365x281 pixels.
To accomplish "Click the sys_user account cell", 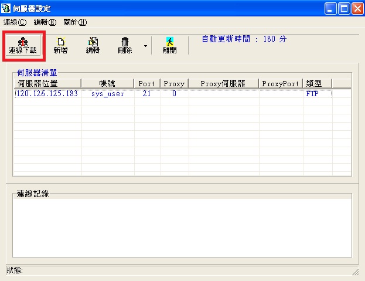I will [108, 94].
